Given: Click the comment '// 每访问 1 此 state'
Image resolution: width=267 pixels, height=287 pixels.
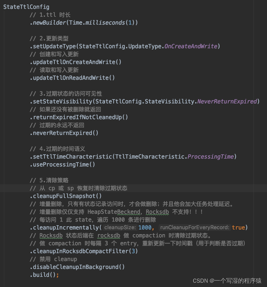Looking at the screenshot, I should pos(93,220).
